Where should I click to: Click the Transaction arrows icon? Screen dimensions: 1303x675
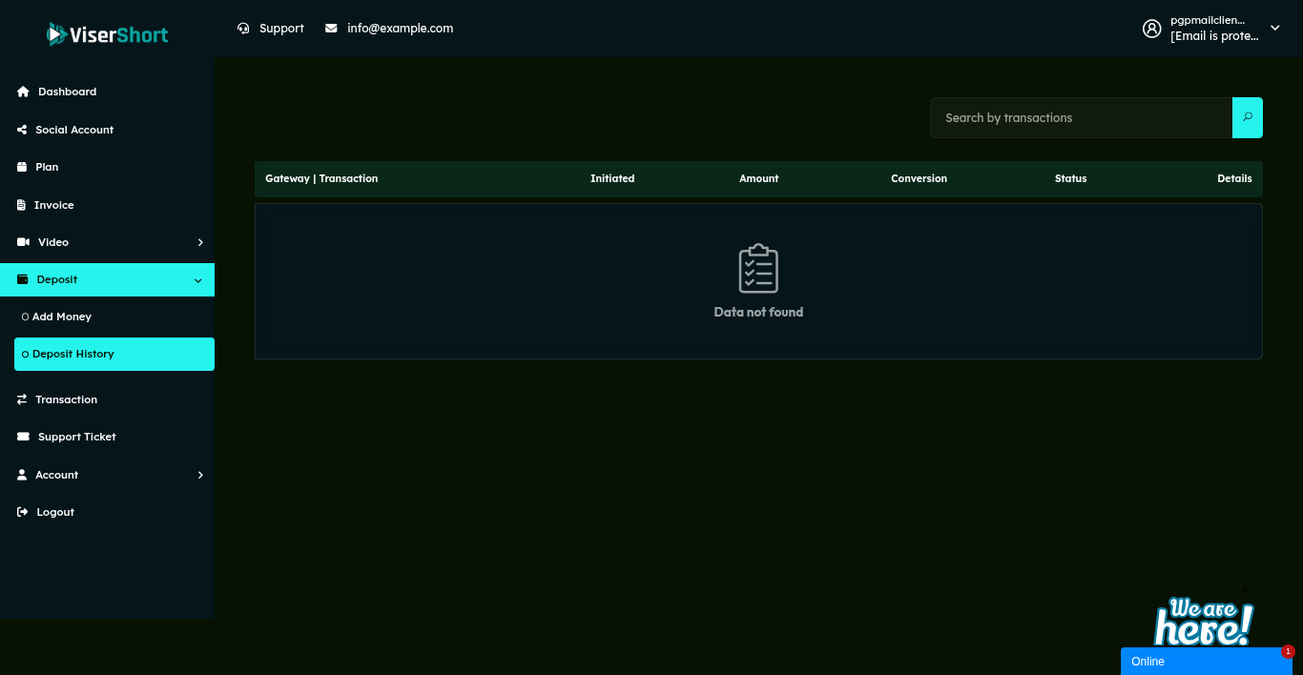click(x=22, y=399)
